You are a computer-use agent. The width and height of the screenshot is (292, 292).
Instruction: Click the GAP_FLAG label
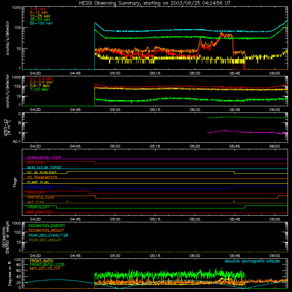[36, 162]
